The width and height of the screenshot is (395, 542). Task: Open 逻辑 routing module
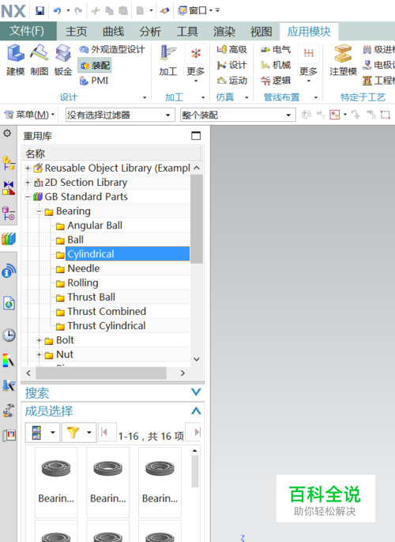pos(276,81)
